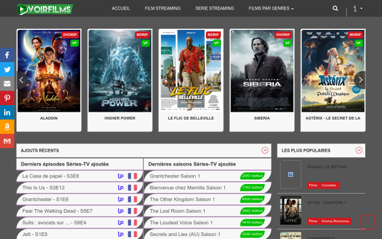The height and width of the screenshot is (239, 382).
Task: Open Secrets and Lies (AU) Saison 1
Action: [185, 234]
